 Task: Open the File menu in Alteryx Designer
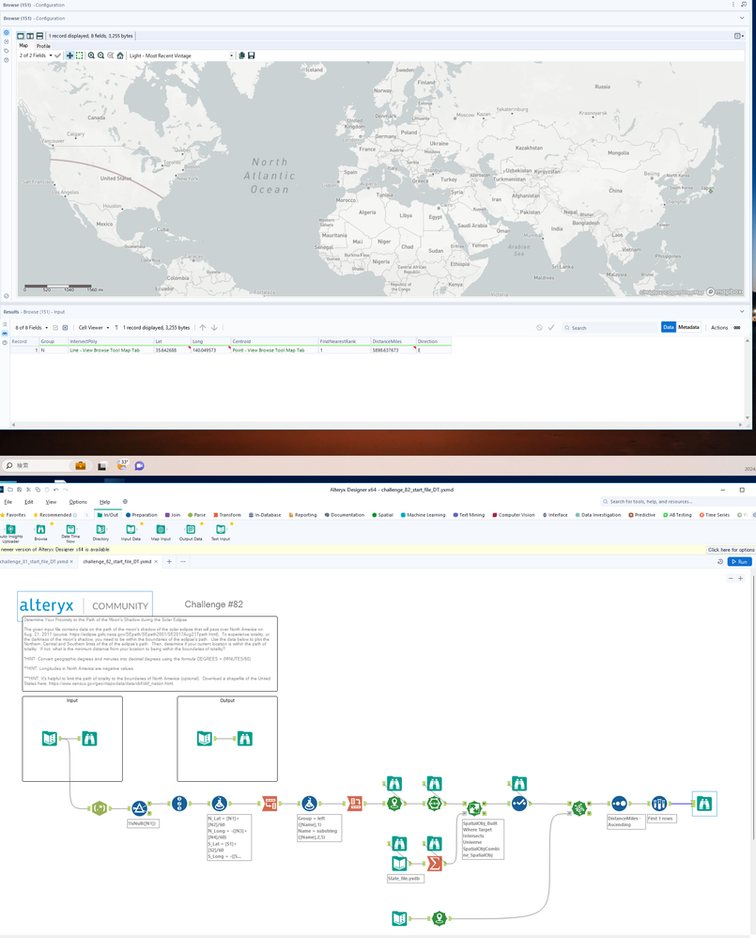[x=8, y=502]
